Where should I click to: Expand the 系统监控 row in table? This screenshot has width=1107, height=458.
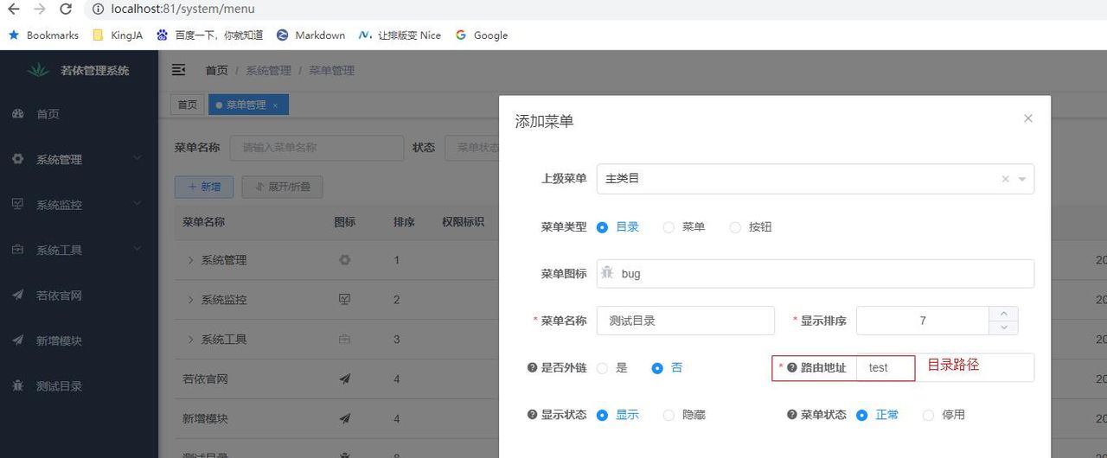(190, 300)
